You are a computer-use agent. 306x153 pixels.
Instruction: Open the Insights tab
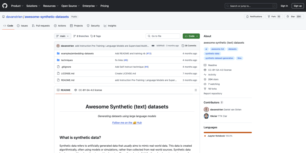[x=110, y=25]
